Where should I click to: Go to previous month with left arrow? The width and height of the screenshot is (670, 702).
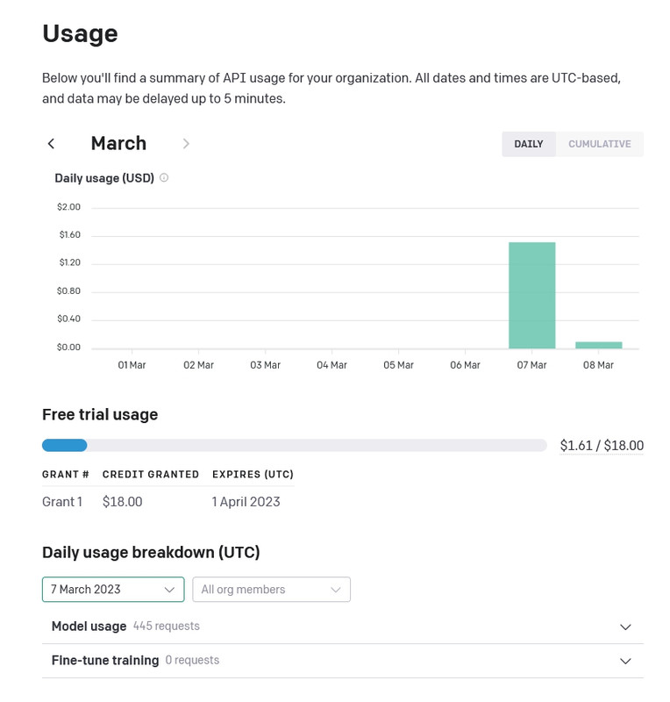52,144
